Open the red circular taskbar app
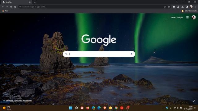This screenshot has height=111, width=198. coord(122,108)
